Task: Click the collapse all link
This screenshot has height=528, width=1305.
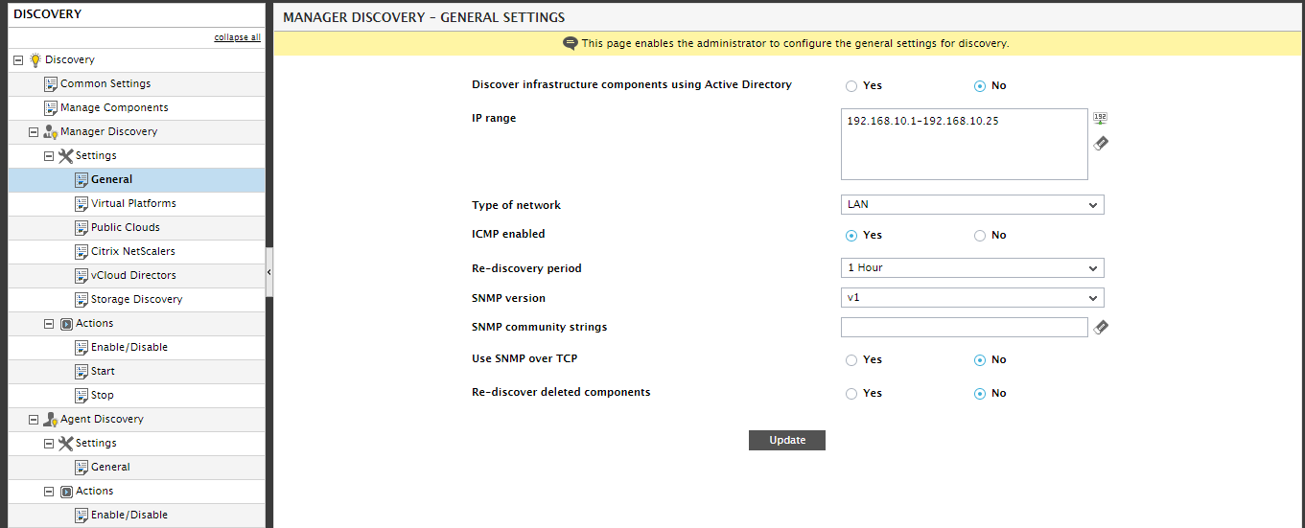Action: pos(237,37)
